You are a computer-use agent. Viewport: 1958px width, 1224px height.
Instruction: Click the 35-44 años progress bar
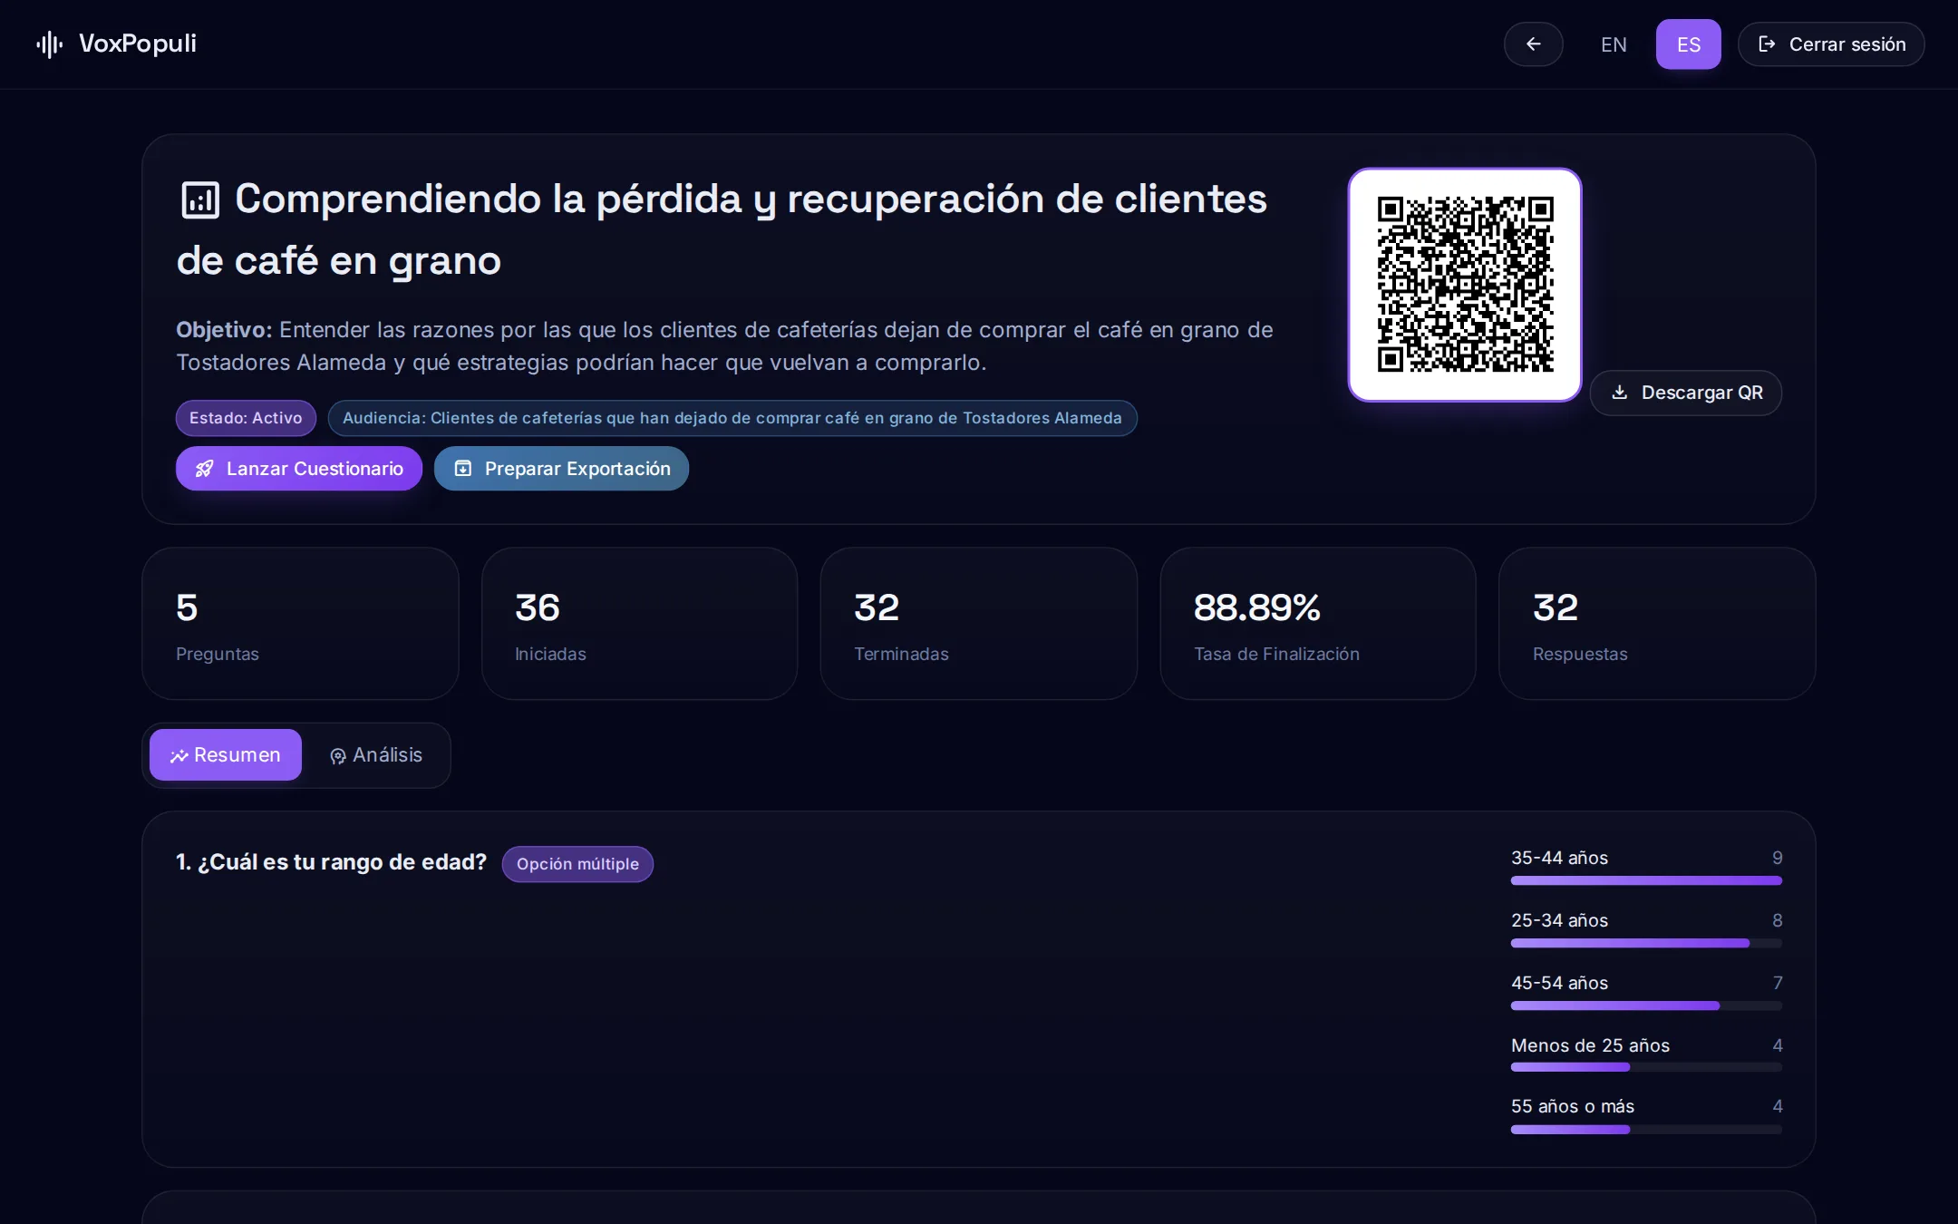[1646, 880]
